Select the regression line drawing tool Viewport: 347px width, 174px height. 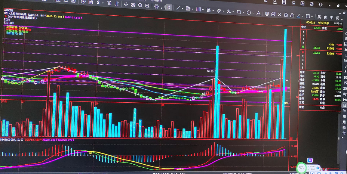229,11
